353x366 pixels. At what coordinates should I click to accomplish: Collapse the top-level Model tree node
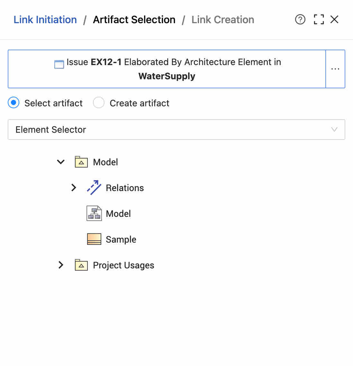[x=61, y=162]
